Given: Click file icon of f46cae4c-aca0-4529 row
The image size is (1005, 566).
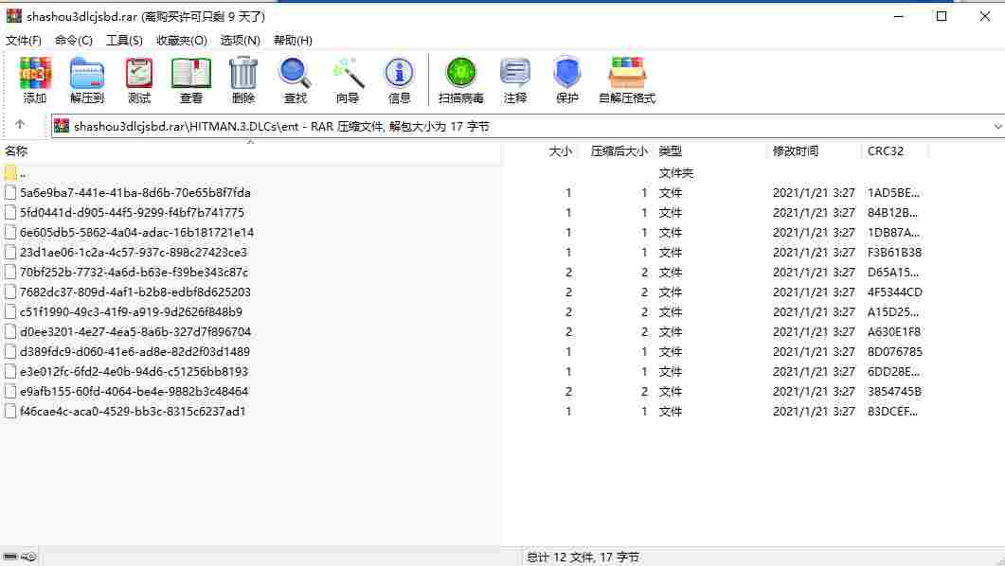Looking at the screenshot, I should coord(10,412).
